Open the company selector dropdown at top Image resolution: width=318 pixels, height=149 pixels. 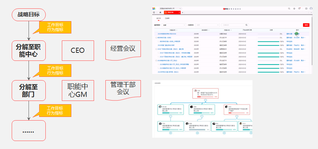(x=171, y=8)
